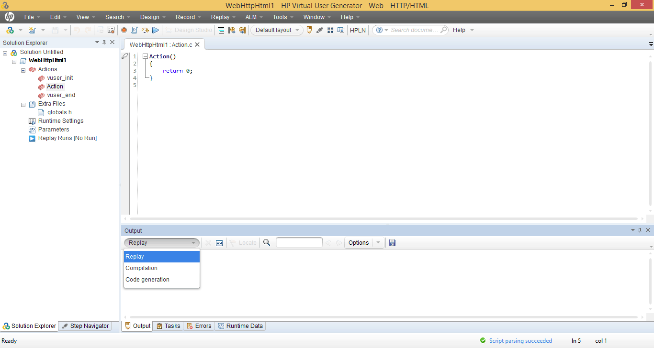Open Solution Explorer pane options dropdown arrow
This screenshot has width=654, height=348.
pyautogui.click(x=97, y=43)
